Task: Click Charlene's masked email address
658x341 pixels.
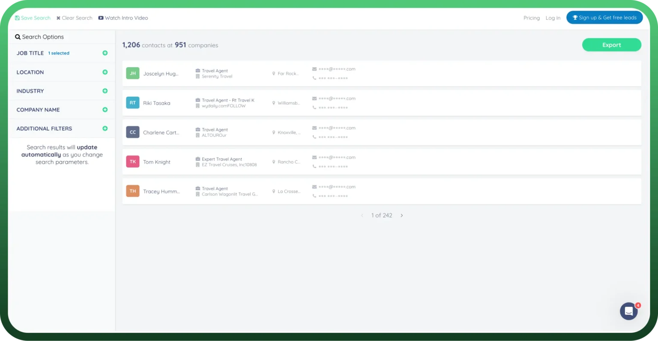Action: 337,128
